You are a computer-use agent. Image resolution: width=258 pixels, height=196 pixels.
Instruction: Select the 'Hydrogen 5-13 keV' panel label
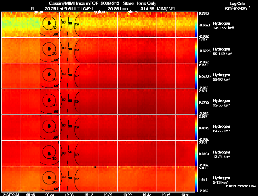[x=222, y=180]
